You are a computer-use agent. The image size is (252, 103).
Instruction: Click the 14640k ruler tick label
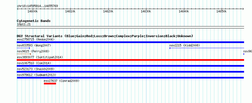184,12
